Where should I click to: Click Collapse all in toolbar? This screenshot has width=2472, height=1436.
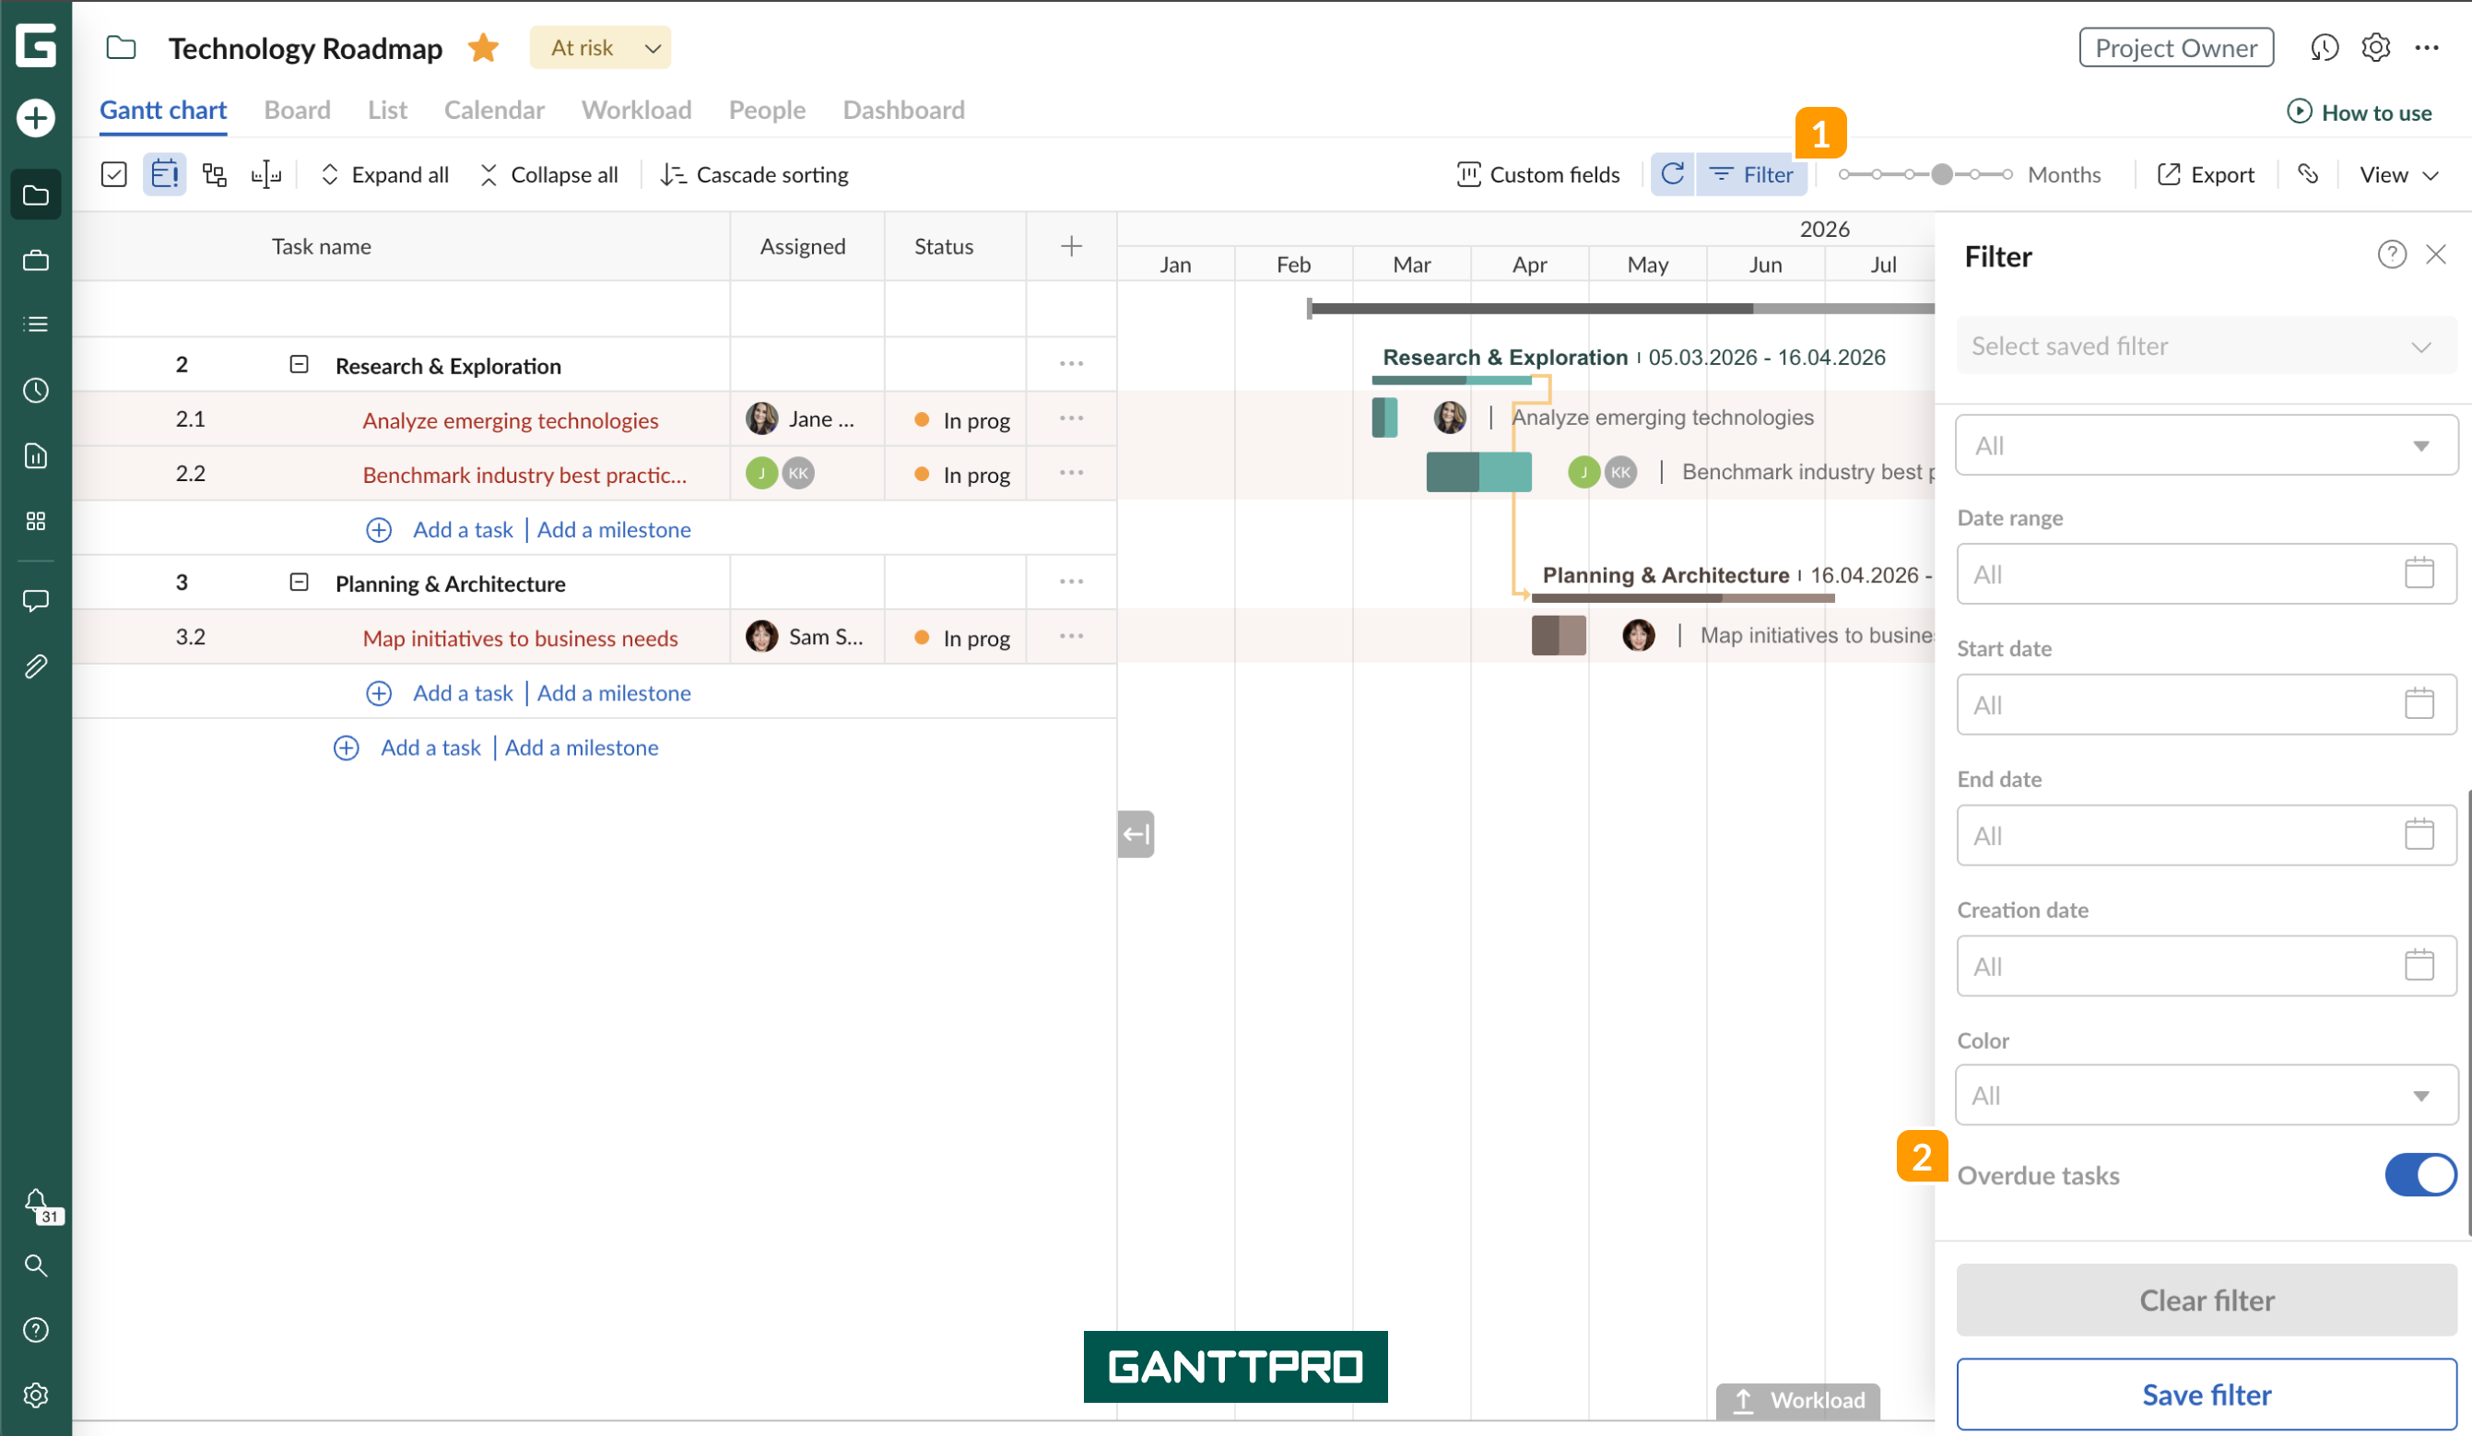tap(548, 174)
